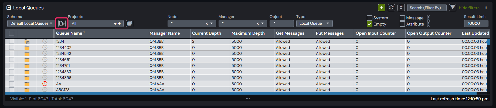Image resolution: width=496 pixels, height=108 pixels.
Task: Click the expand/collapse rows arrows icon
Action: 401,8
